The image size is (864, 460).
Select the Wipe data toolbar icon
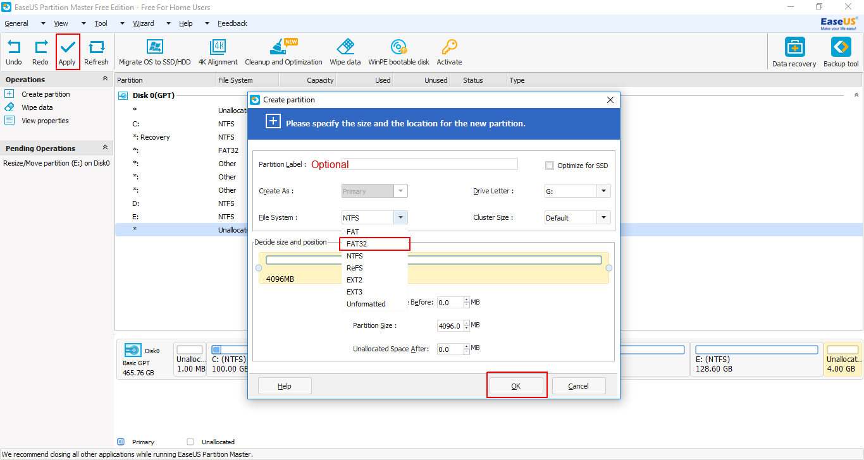pyautogui.click(x=345, y=52)
